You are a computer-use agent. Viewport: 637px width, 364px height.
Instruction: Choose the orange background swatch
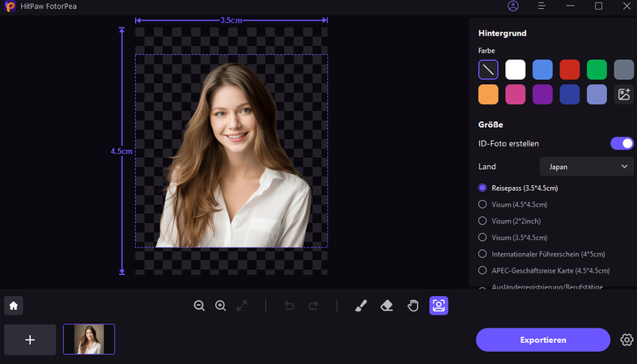[488, 95]
